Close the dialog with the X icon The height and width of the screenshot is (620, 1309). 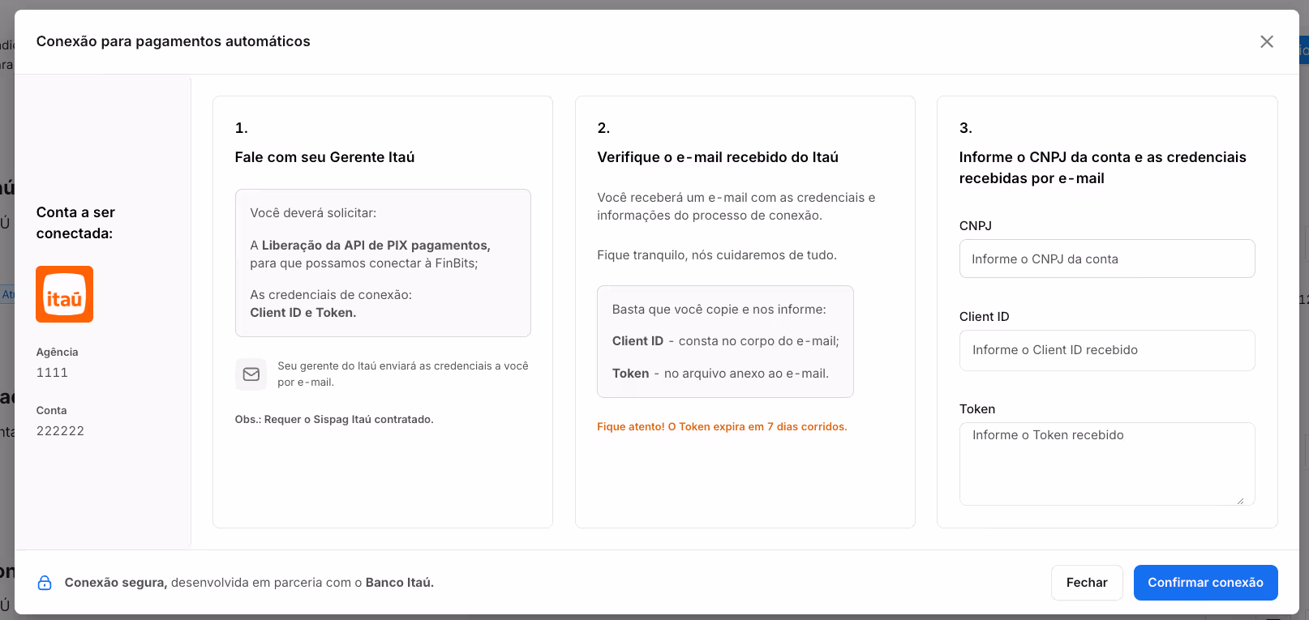coord(1267,41)
